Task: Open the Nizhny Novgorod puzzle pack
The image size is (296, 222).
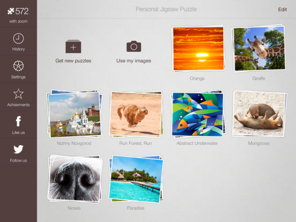Action: coord(75,114)
